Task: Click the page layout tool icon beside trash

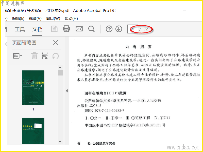Action: (45, 56)
